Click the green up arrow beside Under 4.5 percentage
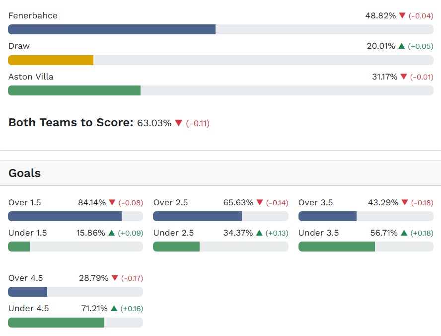 tap(114, 309)
